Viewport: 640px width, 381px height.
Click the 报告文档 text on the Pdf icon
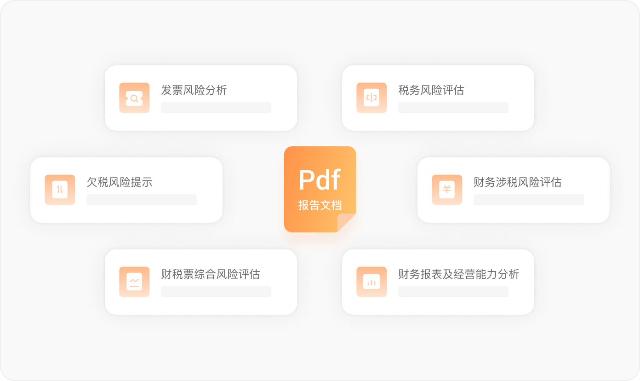tap(320, 205)
